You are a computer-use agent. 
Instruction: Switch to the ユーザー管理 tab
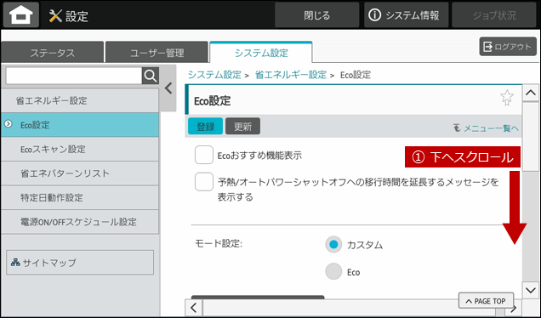[x=157, y=53]
